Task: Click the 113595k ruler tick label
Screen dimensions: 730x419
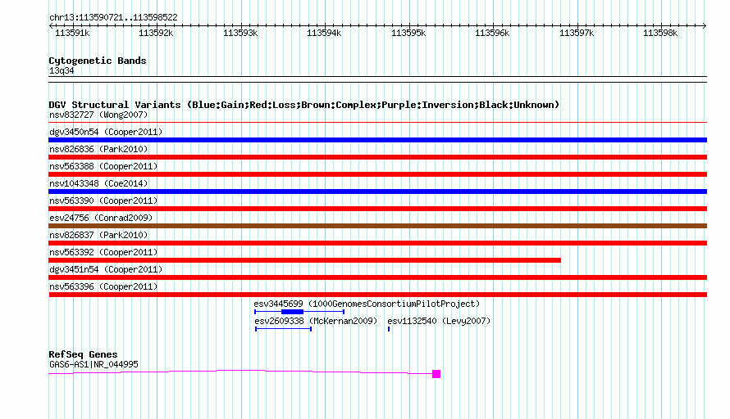Action: pyautogui.click(x=408, y=33)
